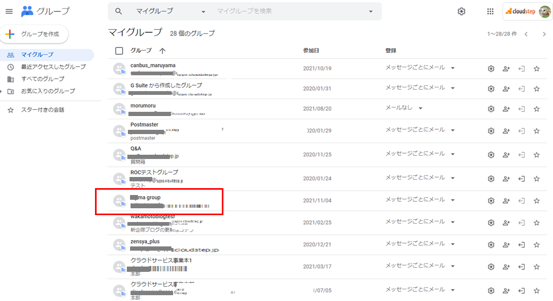Expand お気に入りのグループ tree arrow
This screenshot has width=553, height=301.
2,91
